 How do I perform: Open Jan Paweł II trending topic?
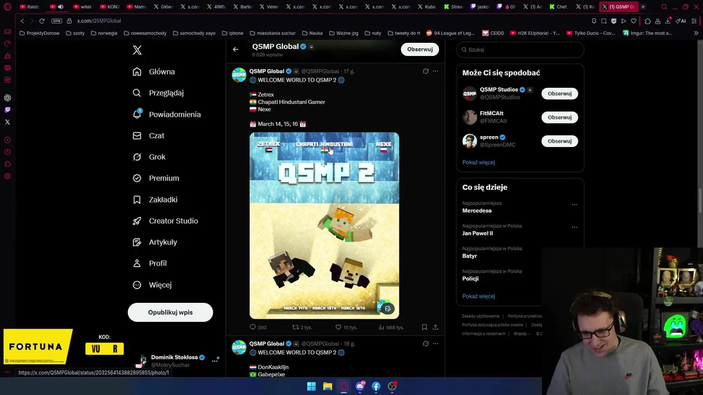pyautogui.click(x=477, y=233)
